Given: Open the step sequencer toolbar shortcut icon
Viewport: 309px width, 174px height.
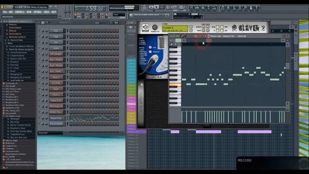Looking at the screenshot, I should (x=197, y=8).
